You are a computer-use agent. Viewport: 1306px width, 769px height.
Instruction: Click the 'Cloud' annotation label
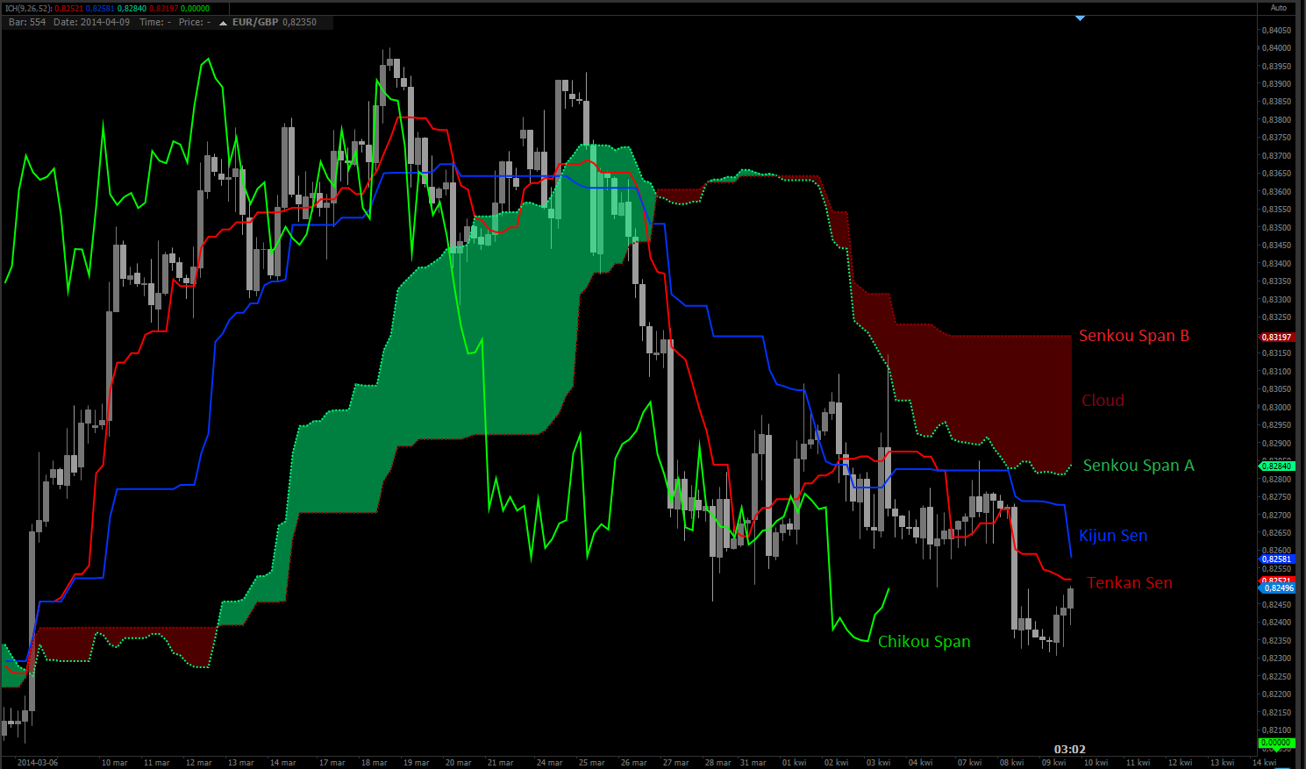(1103, 401)
